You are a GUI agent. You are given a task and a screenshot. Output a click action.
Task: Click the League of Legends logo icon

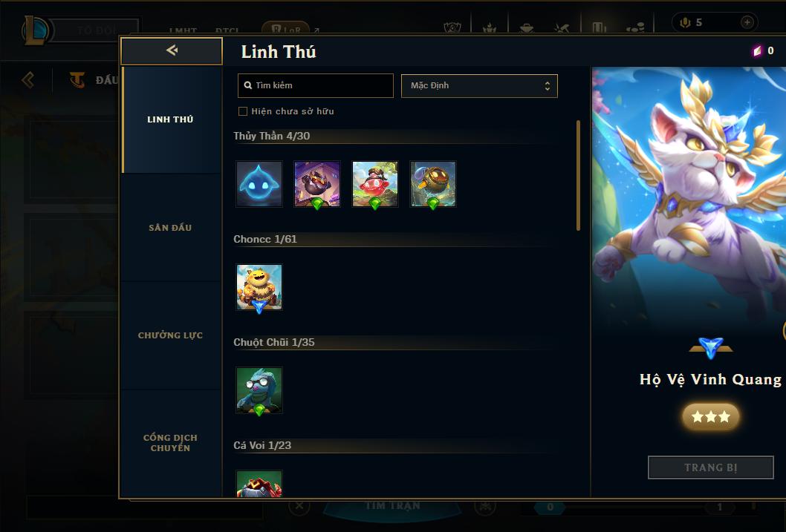pyautogui.click(x=36, y=30)
